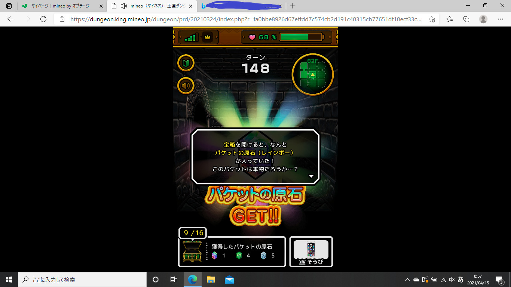This screenshot has width=511, height=287.
Task: Click the taskbar search box
Action: [82, 280]
